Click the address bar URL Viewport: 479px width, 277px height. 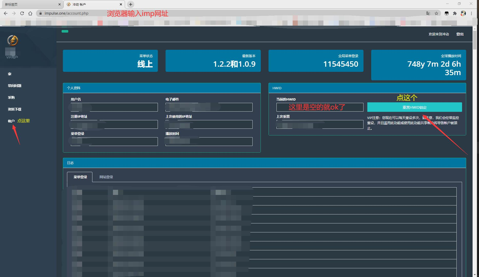[x=66, y=13]
